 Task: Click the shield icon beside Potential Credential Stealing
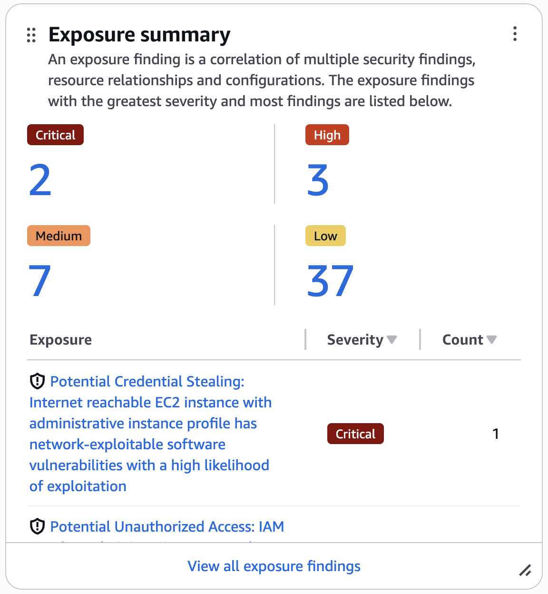(x=37, y=381)
